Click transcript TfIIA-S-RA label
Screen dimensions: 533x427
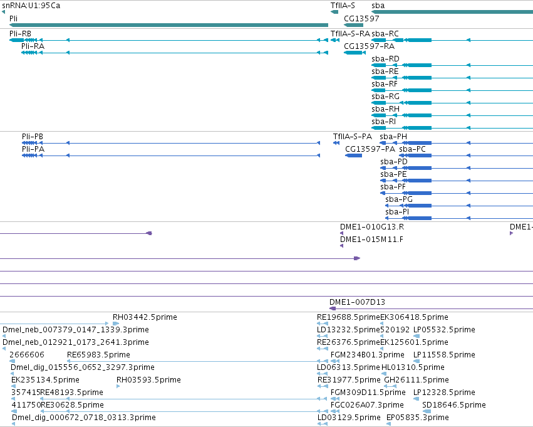click(x=350, y=34)
